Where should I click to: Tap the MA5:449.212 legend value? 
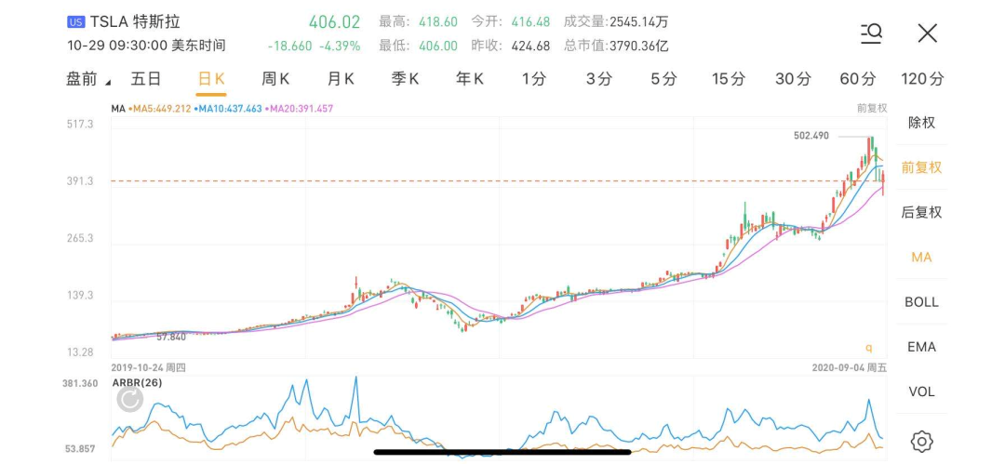pos(160,109)
